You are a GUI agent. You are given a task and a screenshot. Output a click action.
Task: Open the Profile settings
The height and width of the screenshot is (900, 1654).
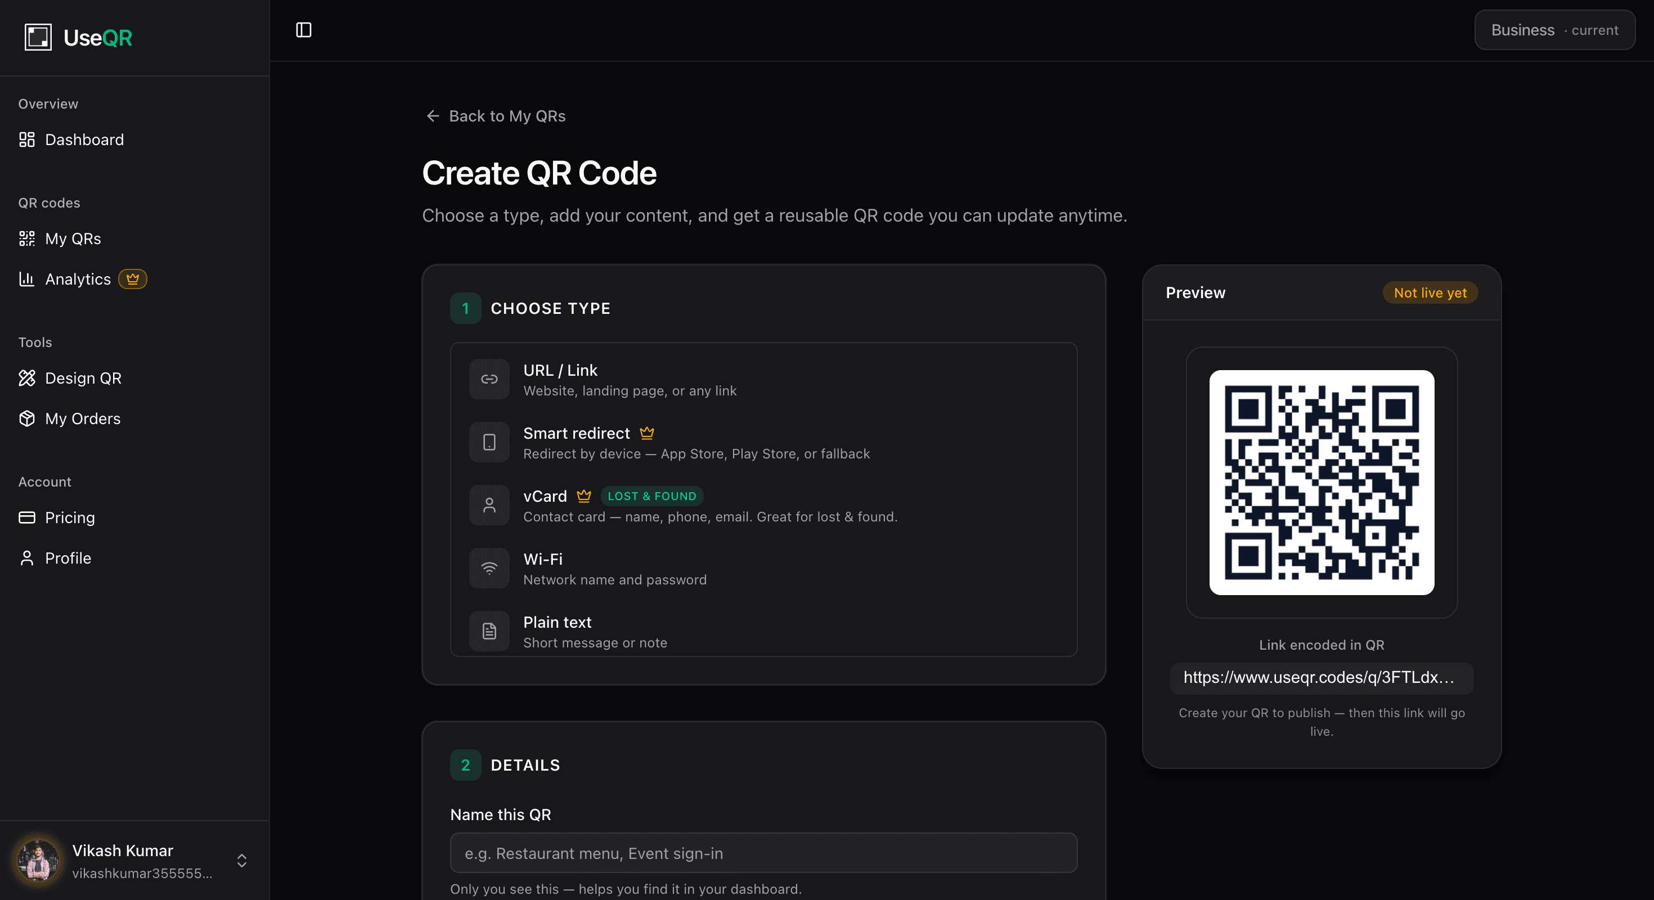(68, 558)
